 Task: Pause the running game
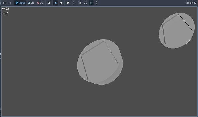click(x=4, y=3)
